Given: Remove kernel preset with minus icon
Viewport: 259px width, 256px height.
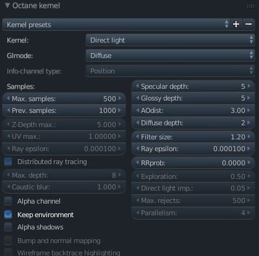Looking at the screenshot, I should click(x=249, y=24).
